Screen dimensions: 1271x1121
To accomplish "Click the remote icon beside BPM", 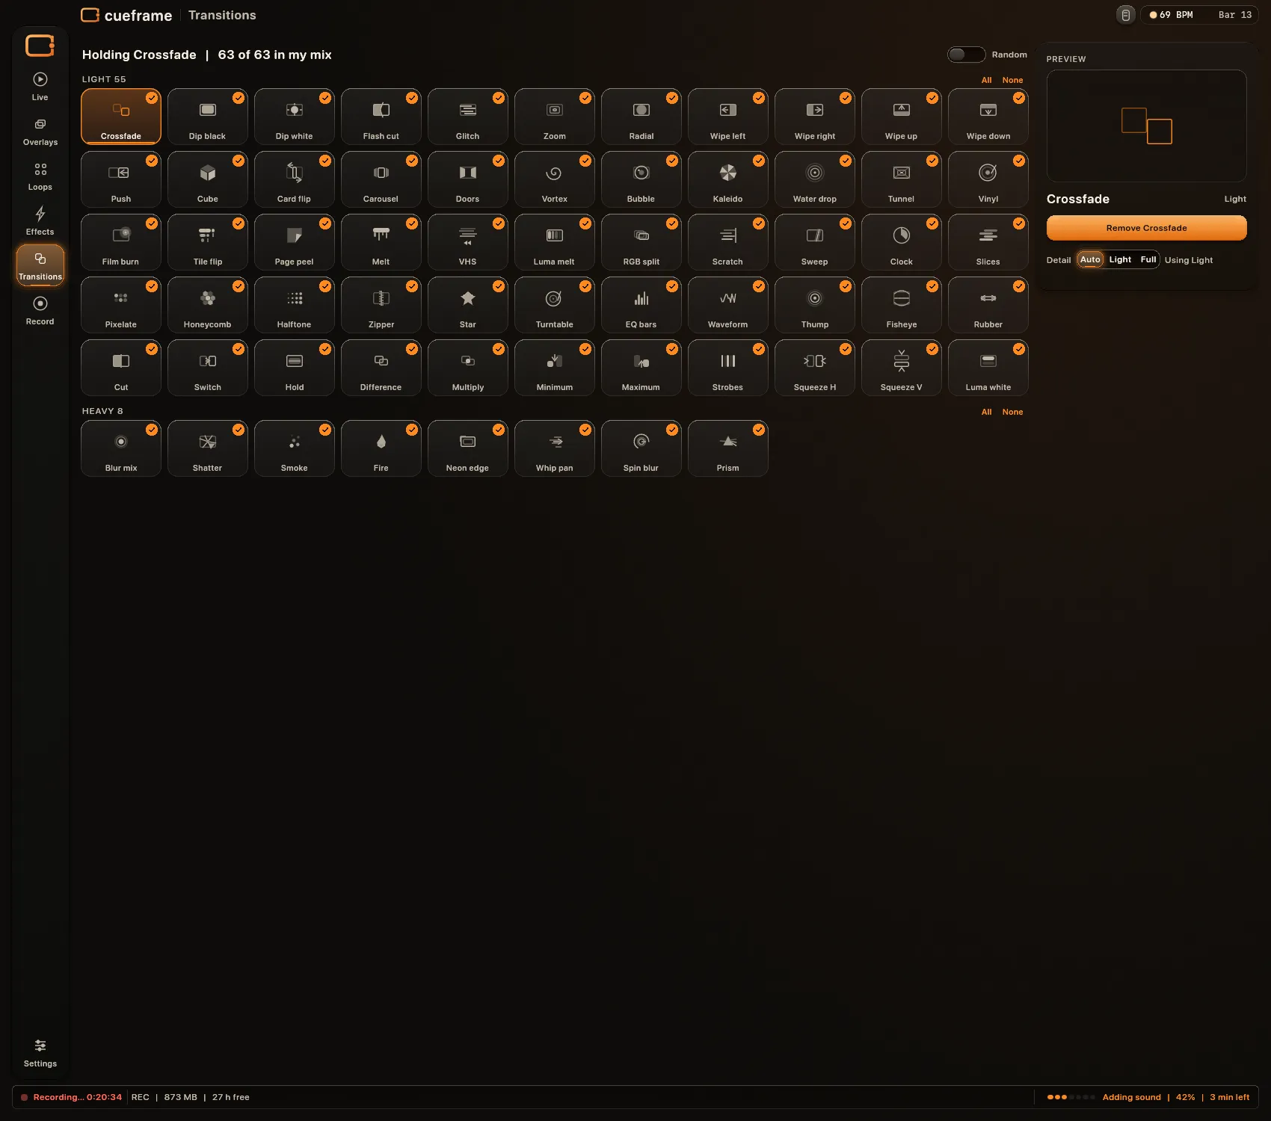I will (x=1125, y=15).
